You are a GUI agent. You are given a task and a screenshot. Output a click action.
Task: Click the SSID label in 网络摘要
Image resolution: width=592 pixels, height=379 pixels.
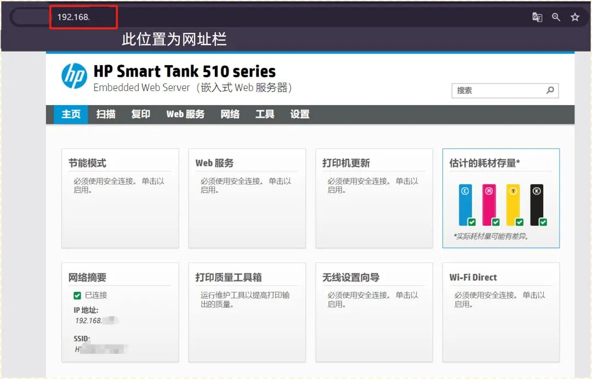[x=82, y=338]
